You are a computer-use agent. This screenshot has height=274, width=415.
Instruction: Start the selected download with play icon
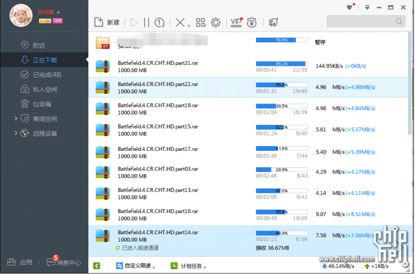pos(134,22)
